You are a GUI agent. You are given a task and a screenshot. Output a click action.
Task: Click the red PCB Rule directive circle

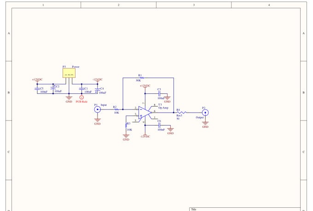pos(81,97)
